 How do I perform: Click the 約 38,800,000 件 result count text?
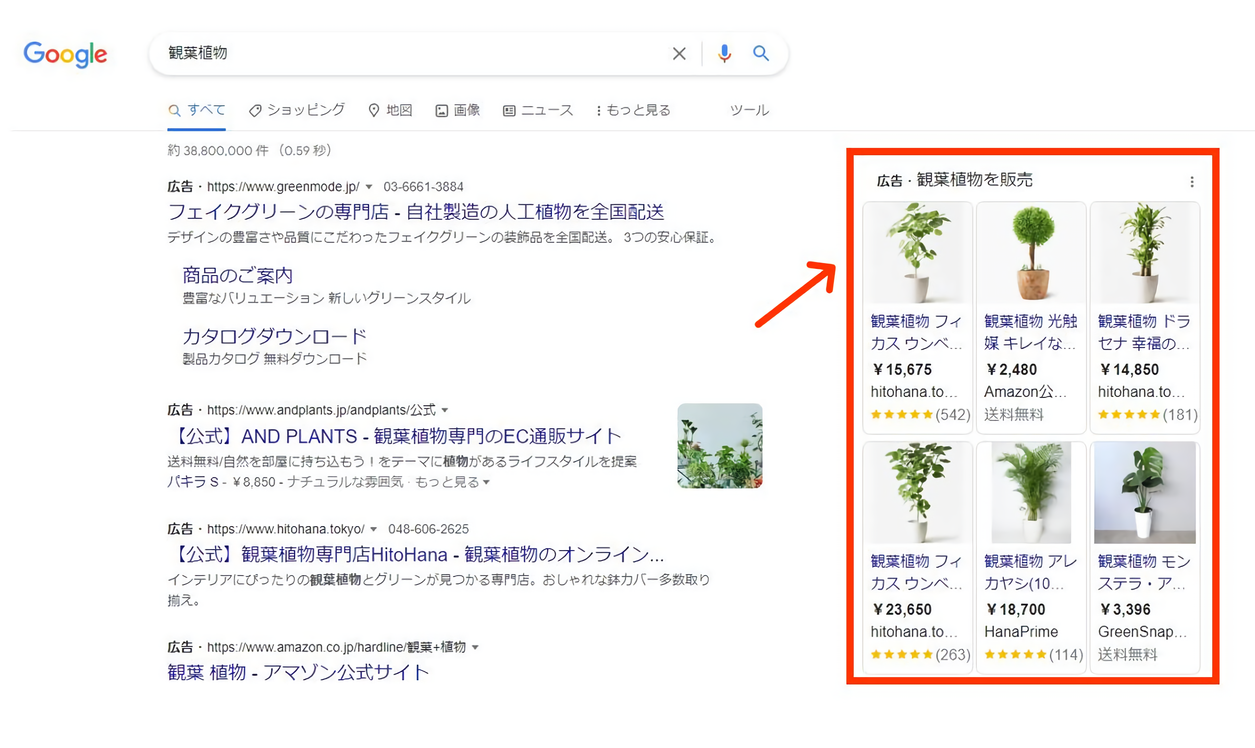coord(218,151)
